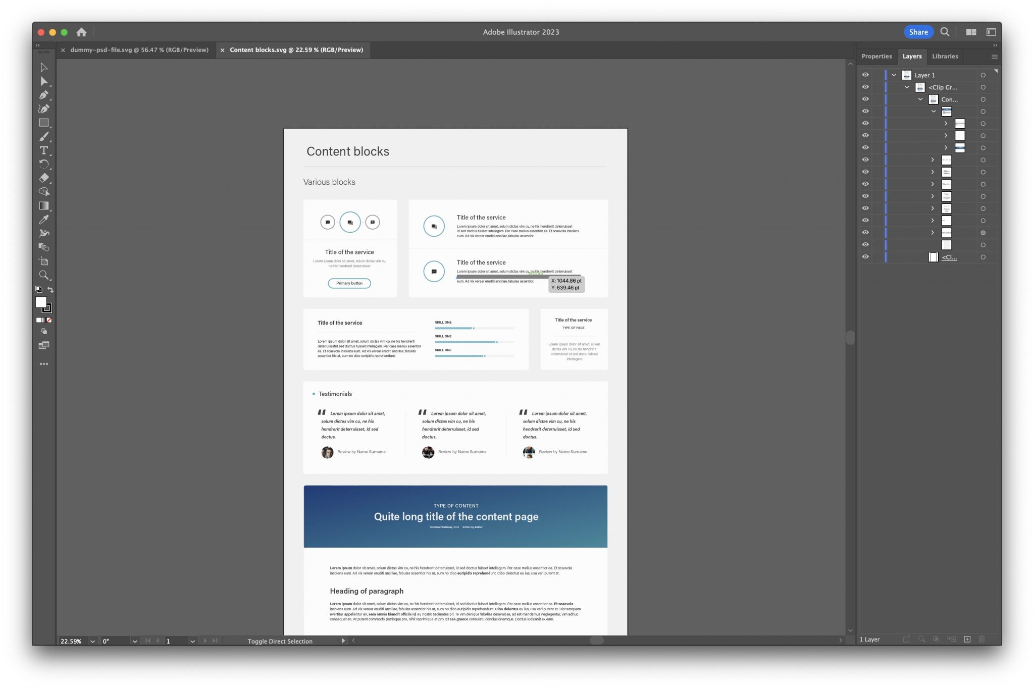Open the zoom level dropdown at bottom left
Image resolution: width=1034 pixels, height=688 pixels.
click(92, 641)
